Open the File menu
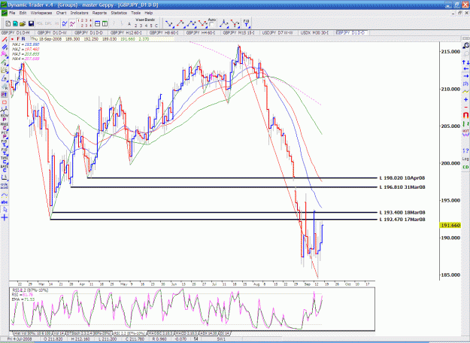The height and width of the screenshot is (343, 470). click(x=12, y=13)
